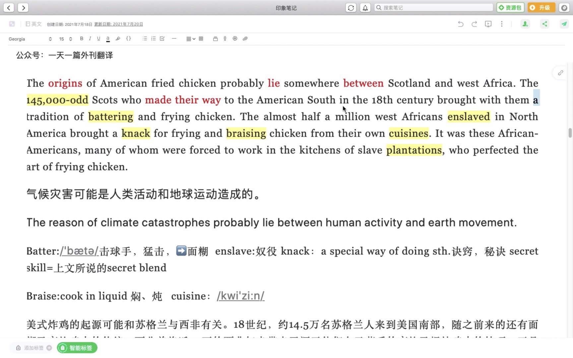Share the note with the share icon
Screen dimensions: 573x358
pyautogui.click(x=544, y=24)
